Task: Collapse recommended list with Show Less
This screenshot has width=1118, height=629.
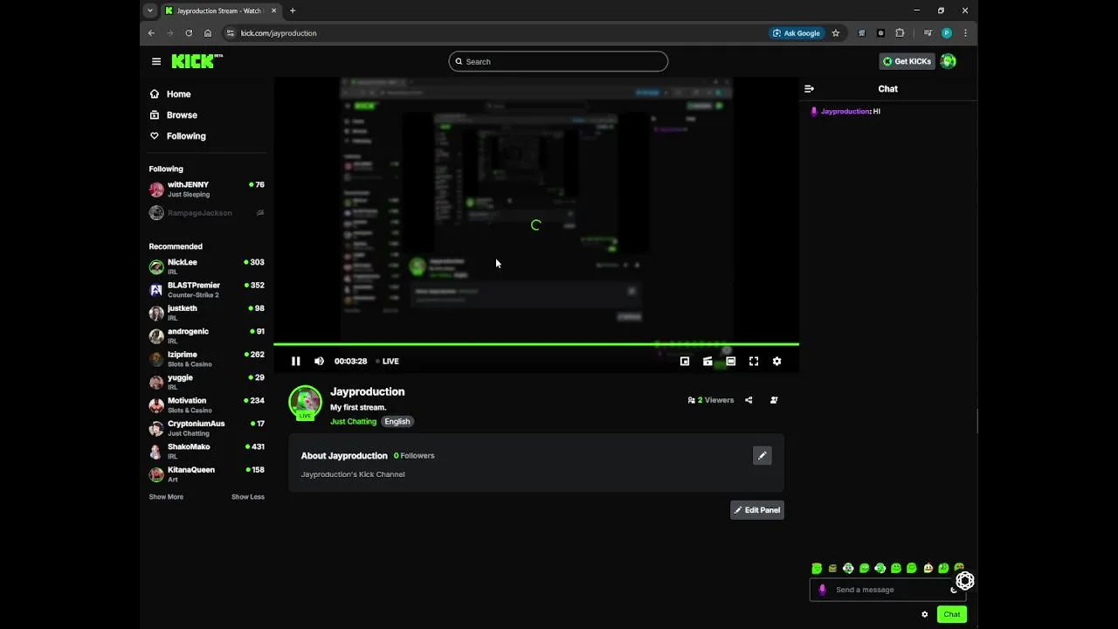Action: point(248,497)
